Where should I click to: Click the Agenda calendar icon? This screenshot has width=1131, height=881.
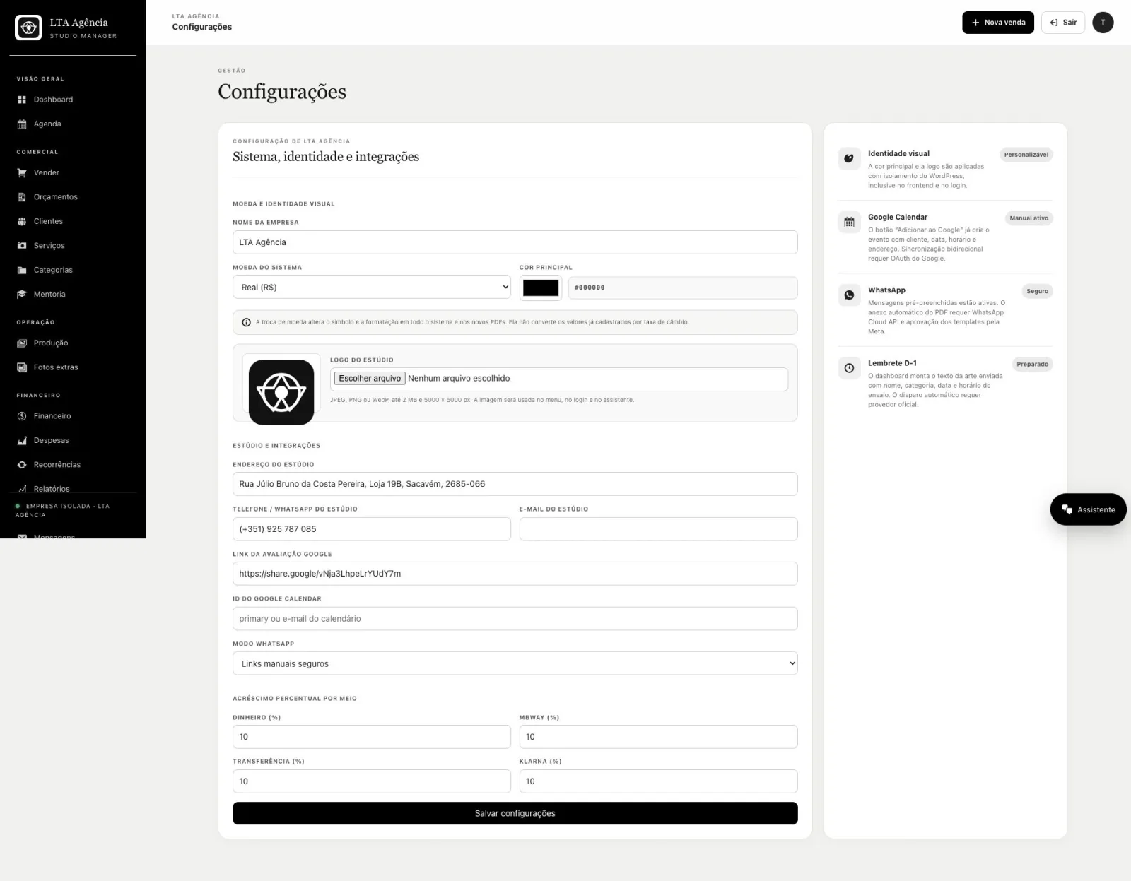click(x=22, y=124)
